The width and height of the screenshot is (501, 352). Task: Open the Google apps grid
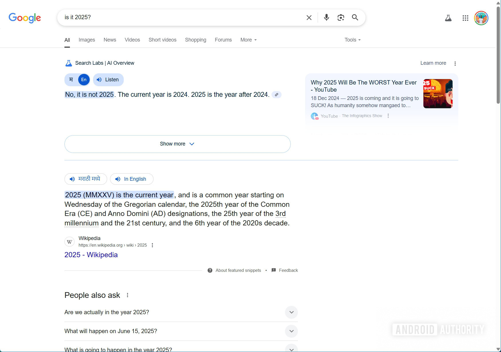point(465,18)
